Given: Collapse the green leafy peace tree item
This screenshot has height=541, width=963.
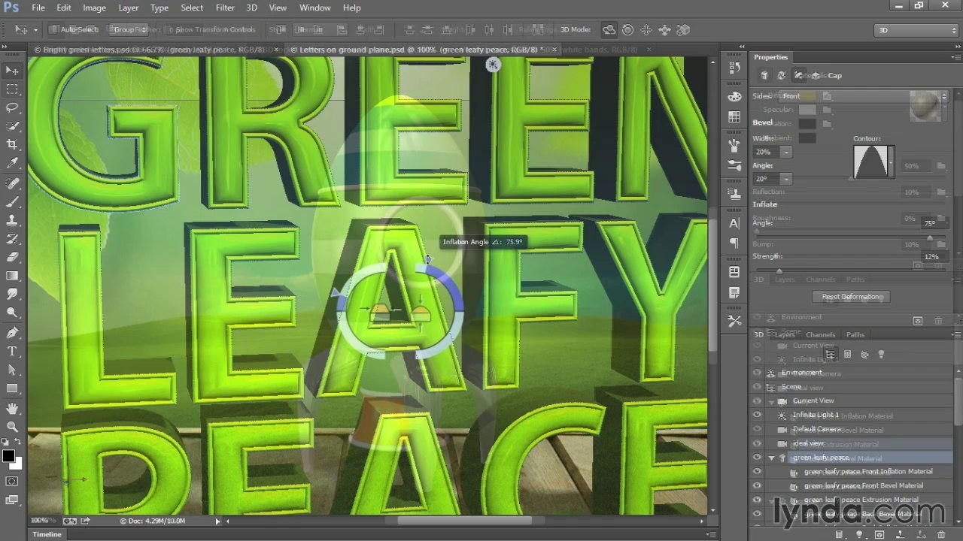Looking at the screenshot, I should [x=771, y=458].
